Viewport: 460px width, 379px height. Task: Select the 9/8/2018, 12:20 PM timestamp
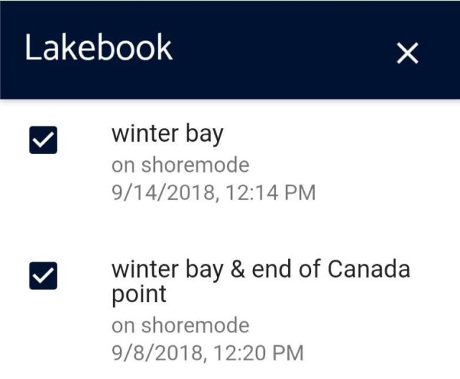click(207, 352)
